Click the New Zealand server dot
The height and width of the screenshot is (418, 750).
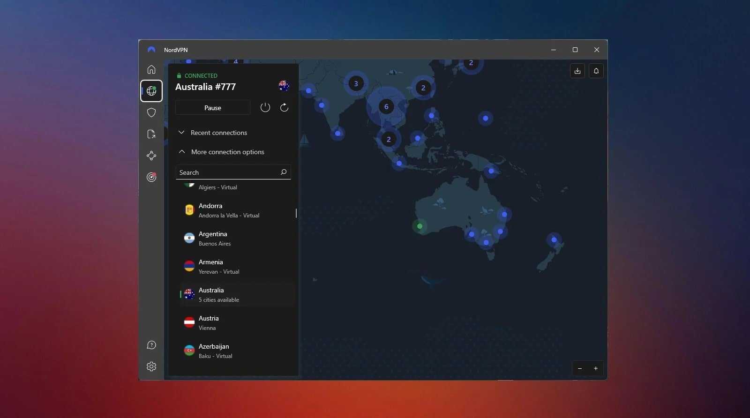pos(554,239)
